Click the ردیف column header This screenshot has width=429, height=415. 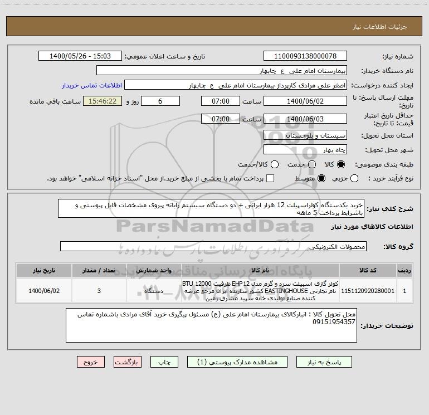click(x=404, y=270)
